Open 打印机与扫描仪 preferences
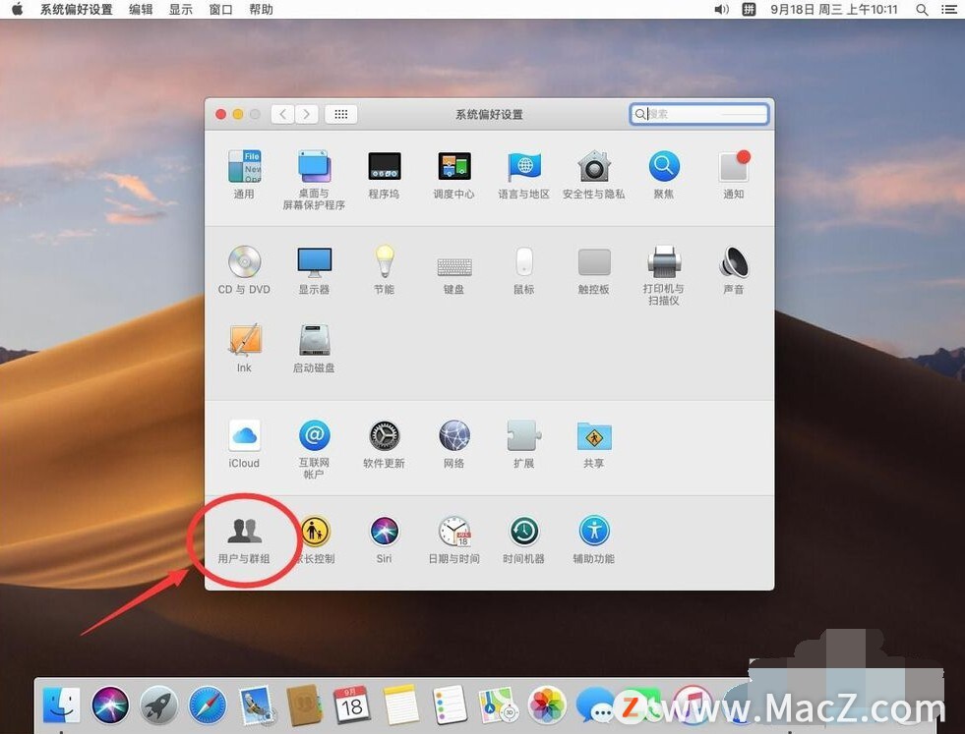Screen dimensions: 965x734 pyautogui.click(x=663, y=275)
